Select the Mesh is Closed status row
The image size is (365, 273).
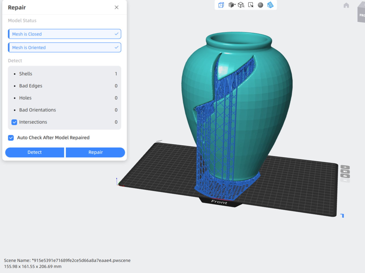pos(65,34)
